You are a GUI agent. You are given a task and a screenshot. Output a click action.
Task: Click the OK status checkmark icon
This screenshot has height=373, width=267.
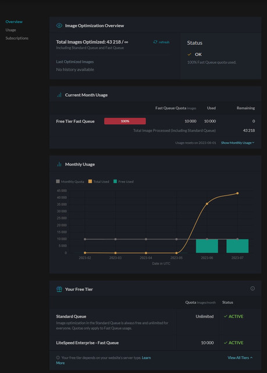click(x=190, y=54)
